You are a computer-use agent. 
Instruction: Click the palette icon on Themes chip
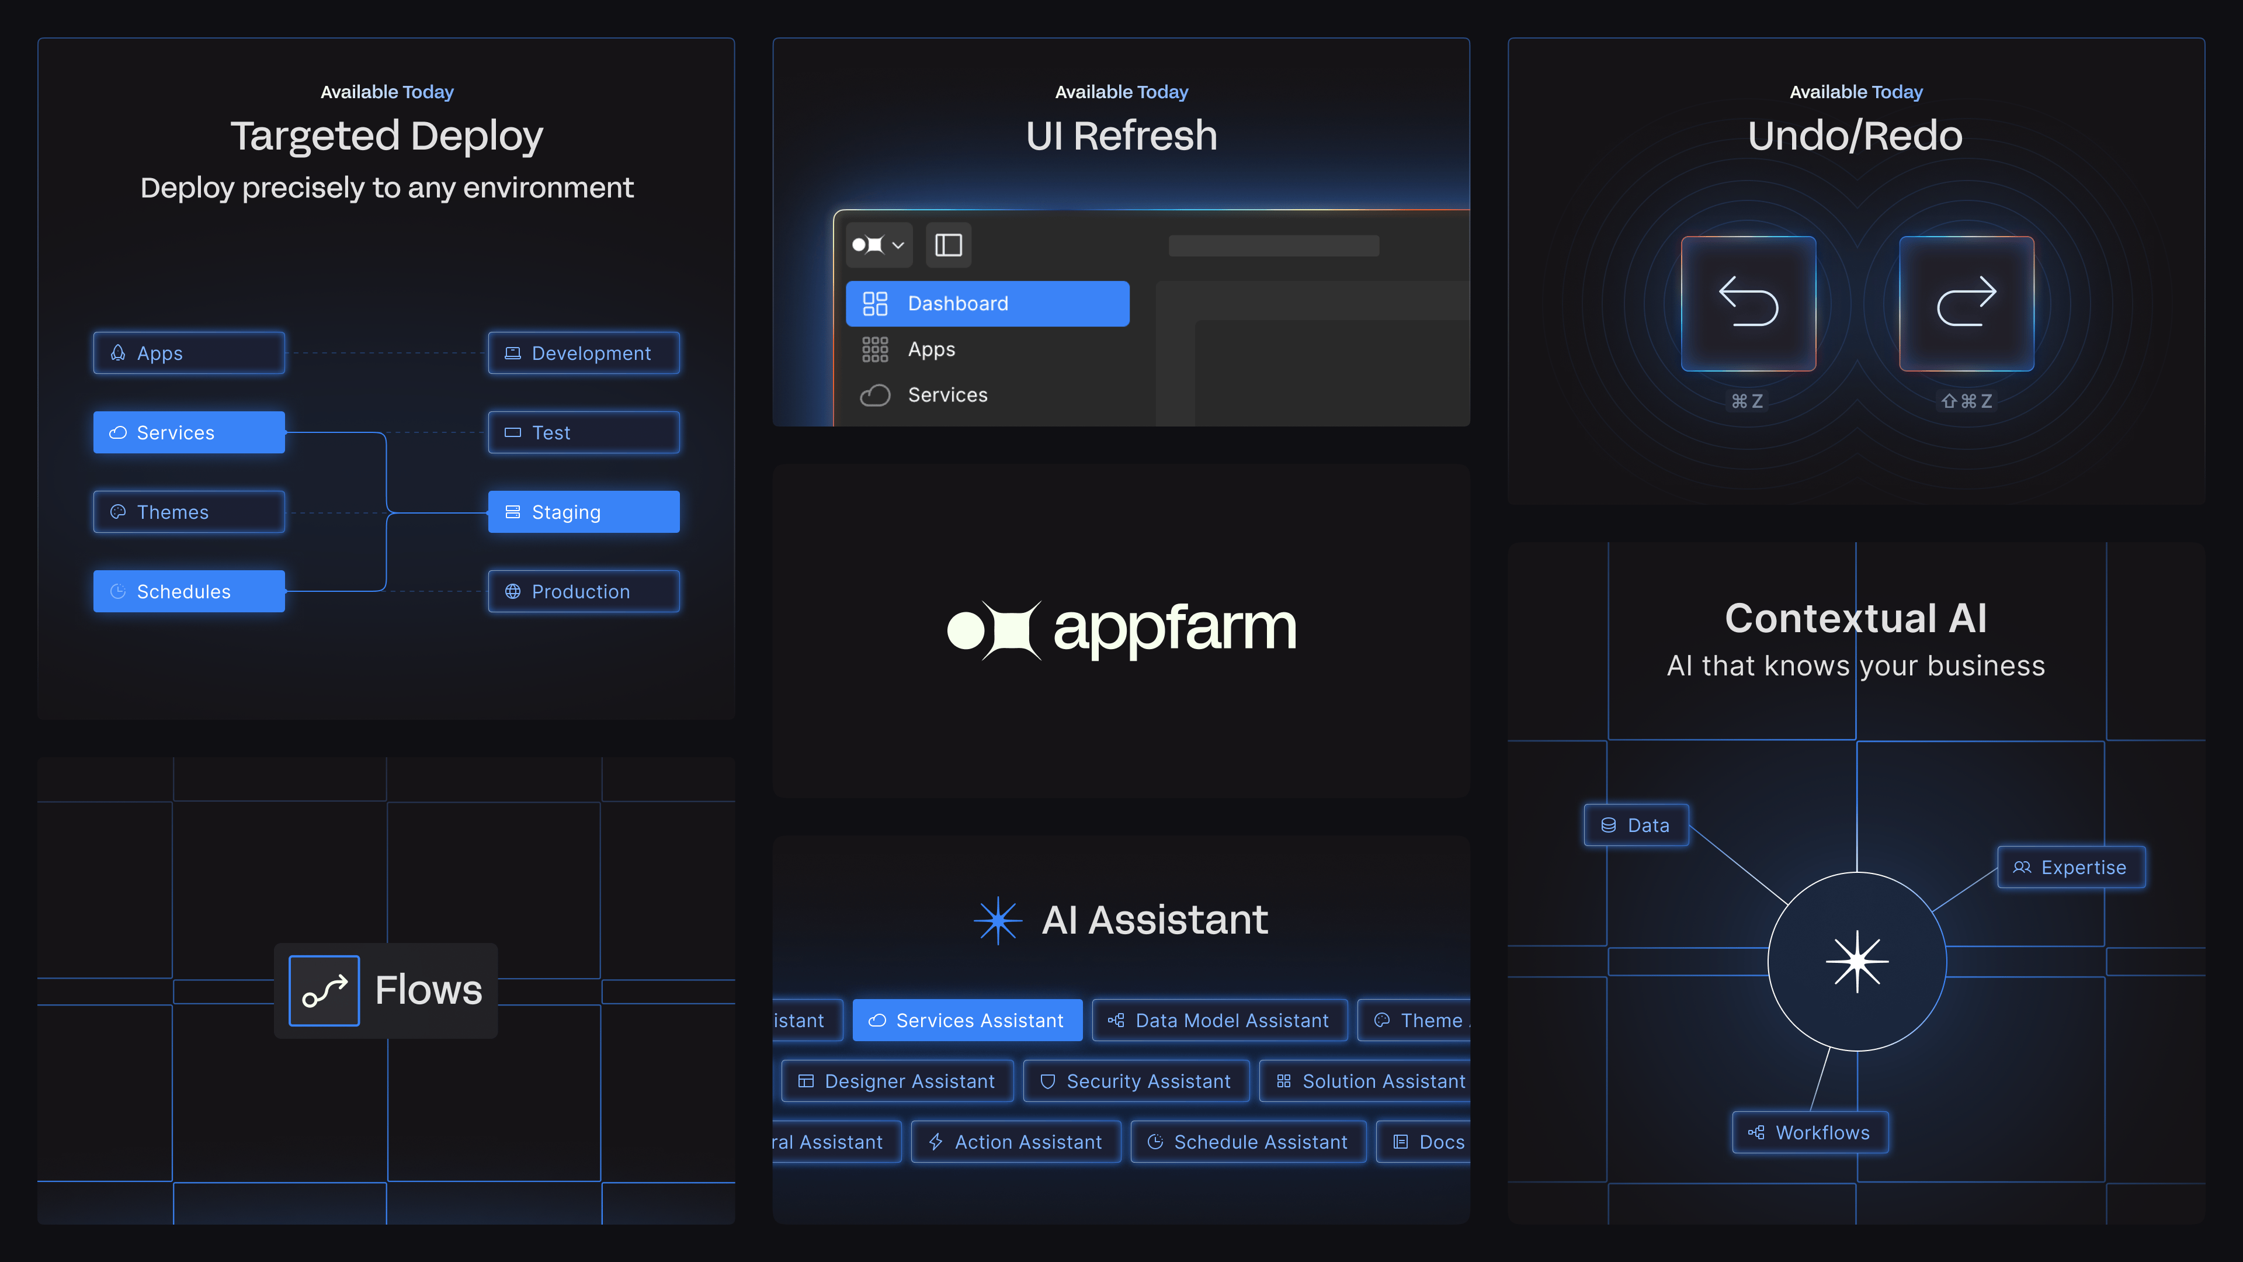tap(117, 511)
